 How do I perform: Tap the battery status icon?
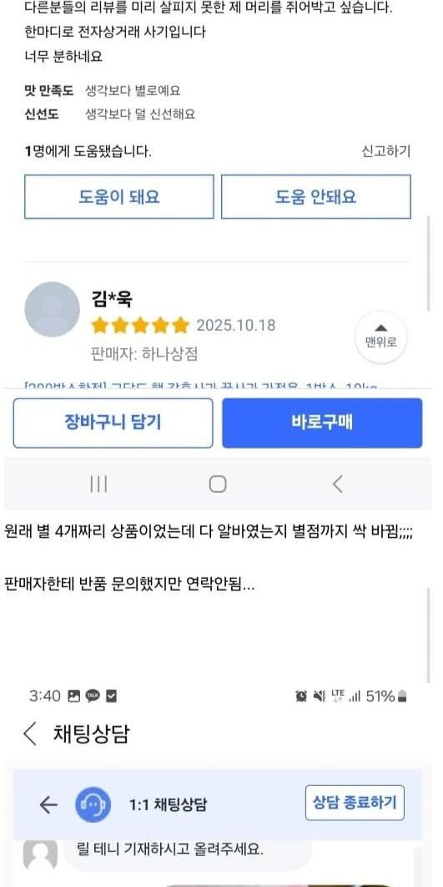click(x=402, y=697)
